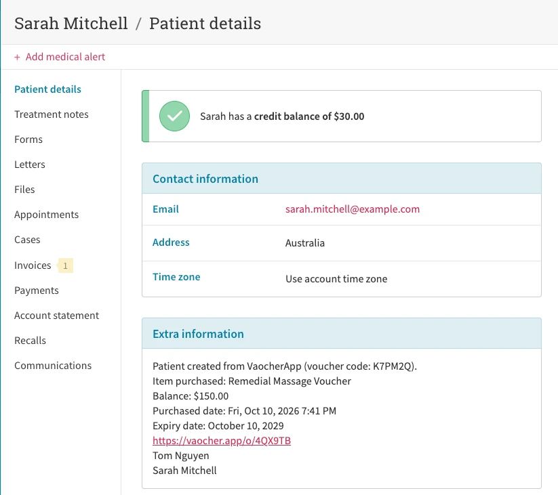Click the sarah.mitchell@example.com email link
Screen dimensions: 558x495
point(353,209)
